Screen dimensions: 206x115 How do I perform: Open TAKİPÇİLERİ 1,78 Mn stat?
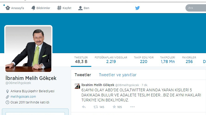[x=168, y=60]
